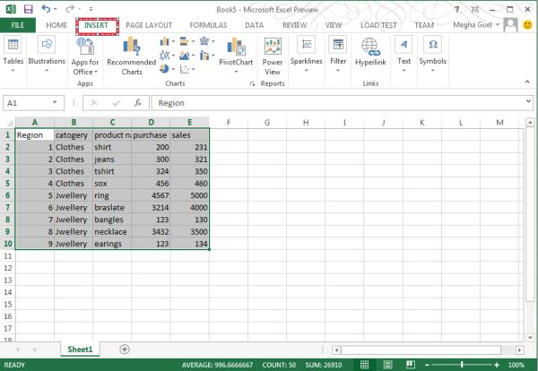Open the pie chart dropdown arrow
538x371 pixels.
[x=173, y=69]
